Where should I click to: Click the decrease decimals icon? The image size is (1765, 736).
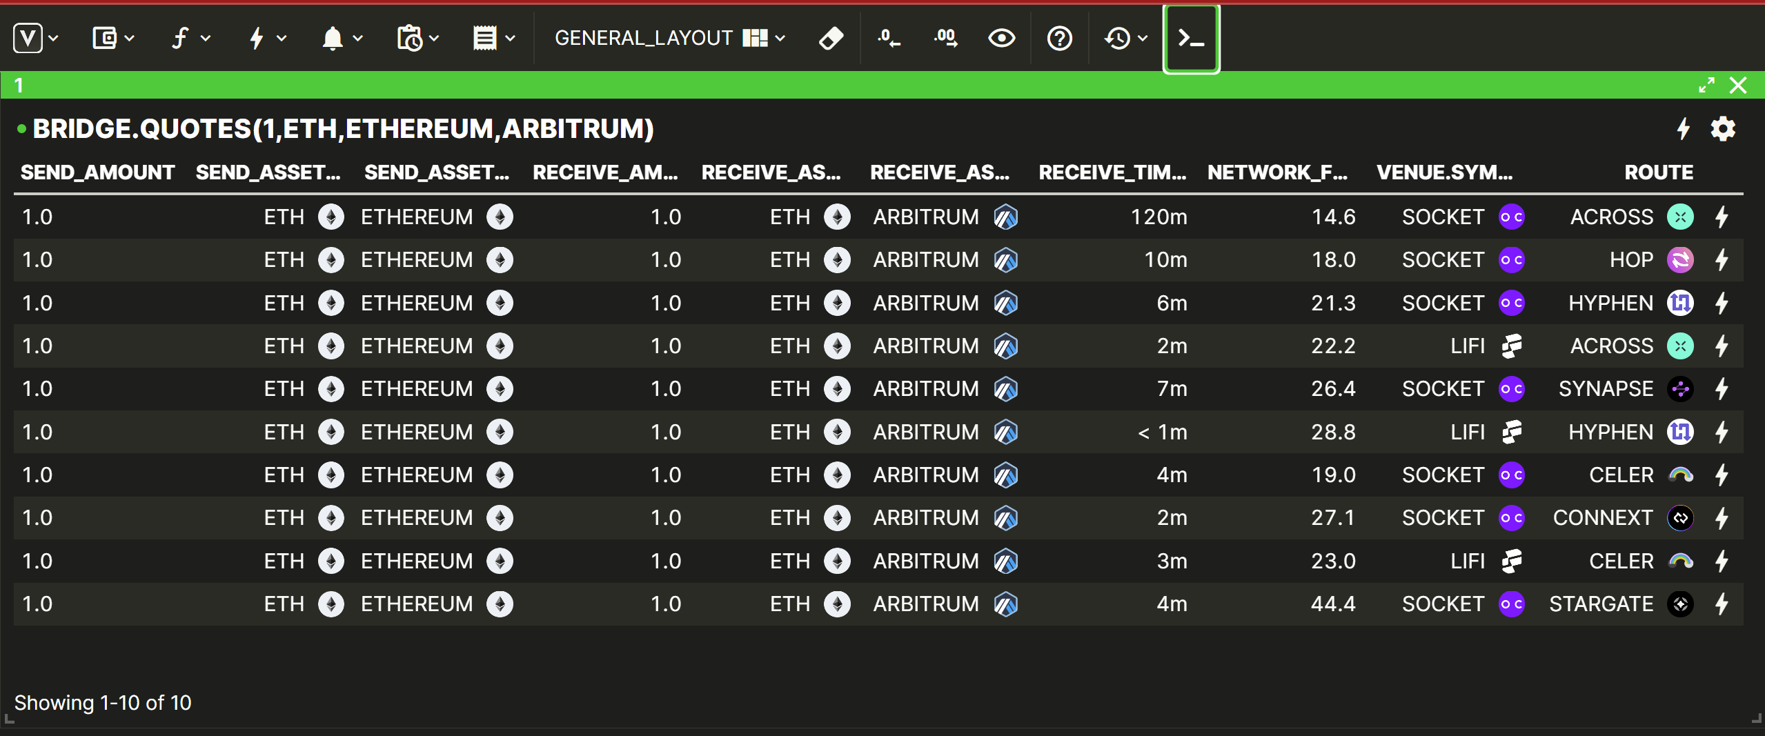click(x=889, y=38)
